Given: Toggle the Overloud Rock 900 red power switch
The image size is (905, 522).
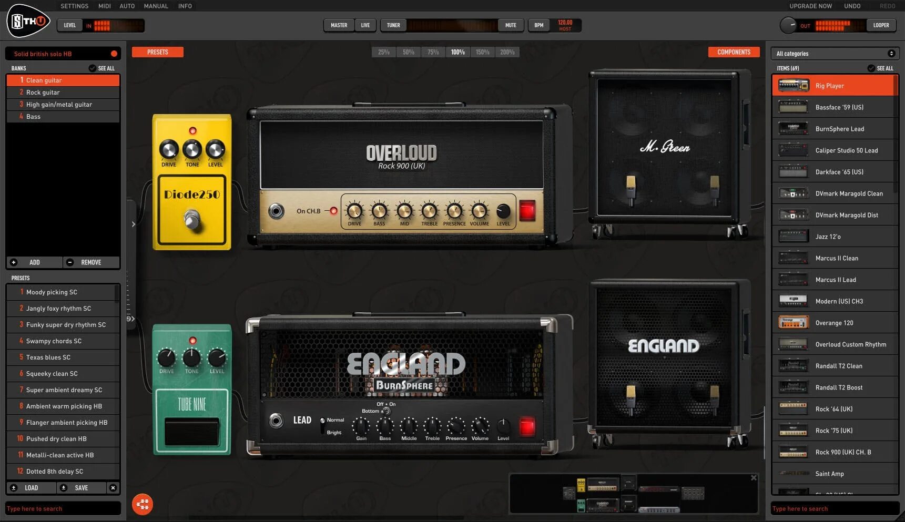Looking at the screenshot, I should pyautogui.click(x=527, y=211).
